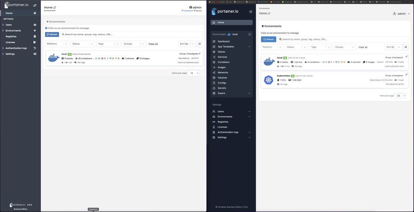Screen dimensions: 414x212
Task: Open the Maps bookmark in browser bar
Action: pyautogui.click(x=230, y=2)
